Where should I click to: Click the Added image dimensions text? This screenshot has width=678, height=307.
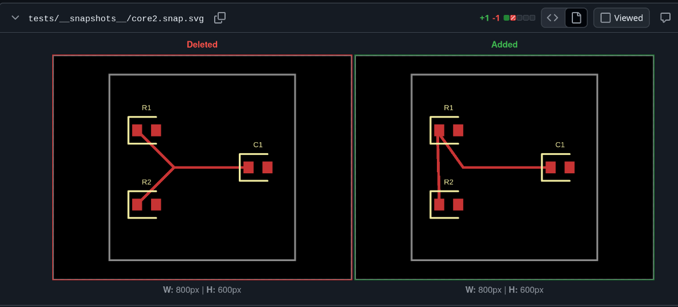click(504, 290)
